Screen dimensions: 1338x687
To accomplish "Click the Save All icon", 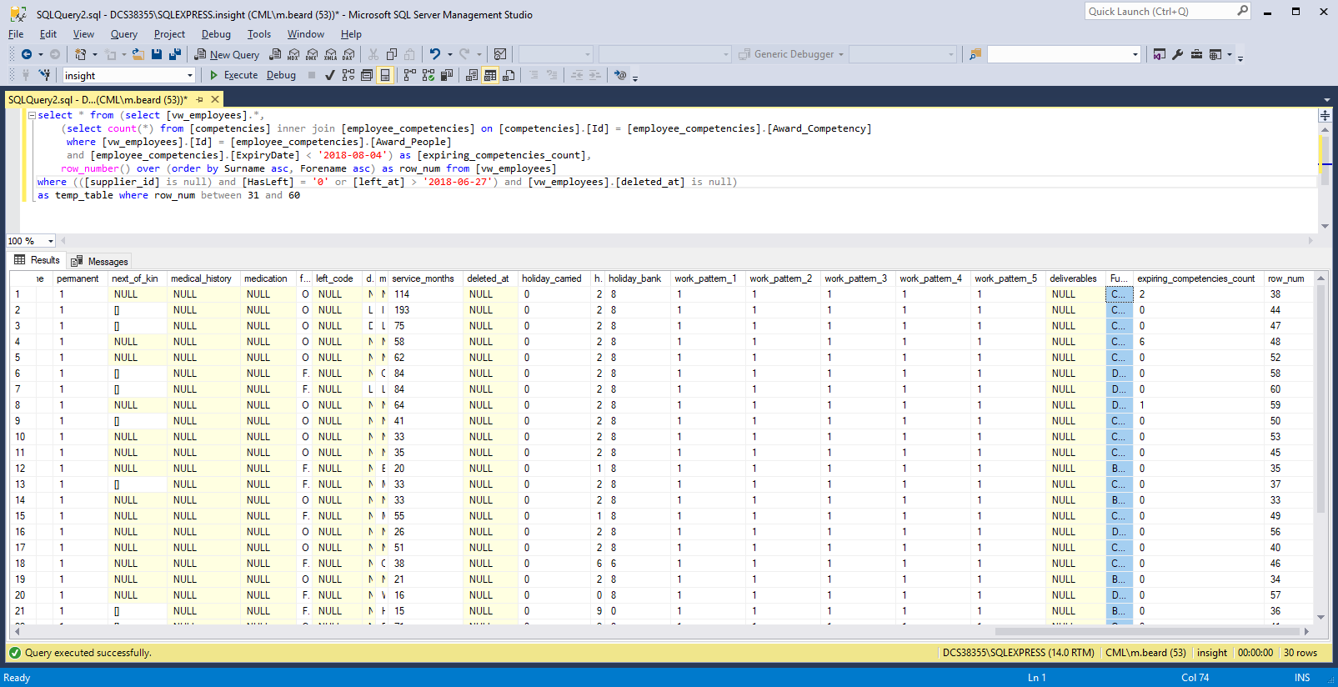I will [x=175, y=54].
